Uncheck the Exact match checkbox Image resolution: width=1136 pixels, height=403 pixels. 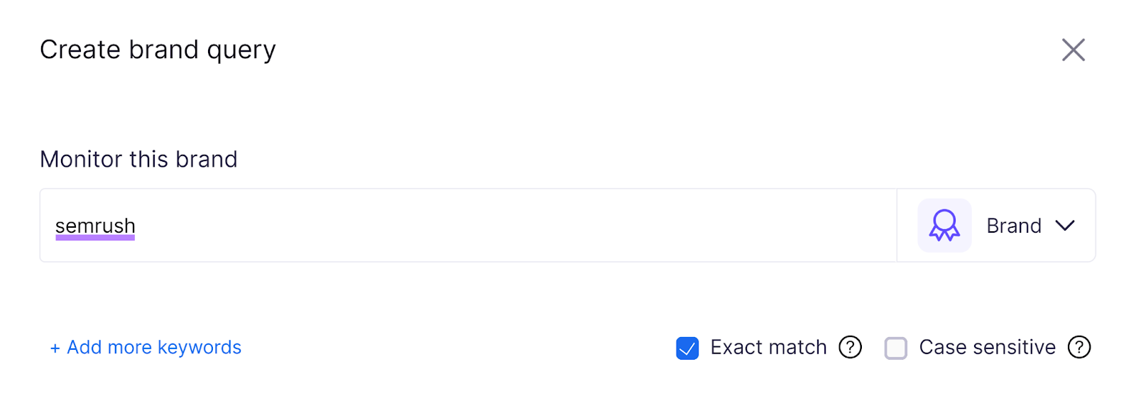687,348
